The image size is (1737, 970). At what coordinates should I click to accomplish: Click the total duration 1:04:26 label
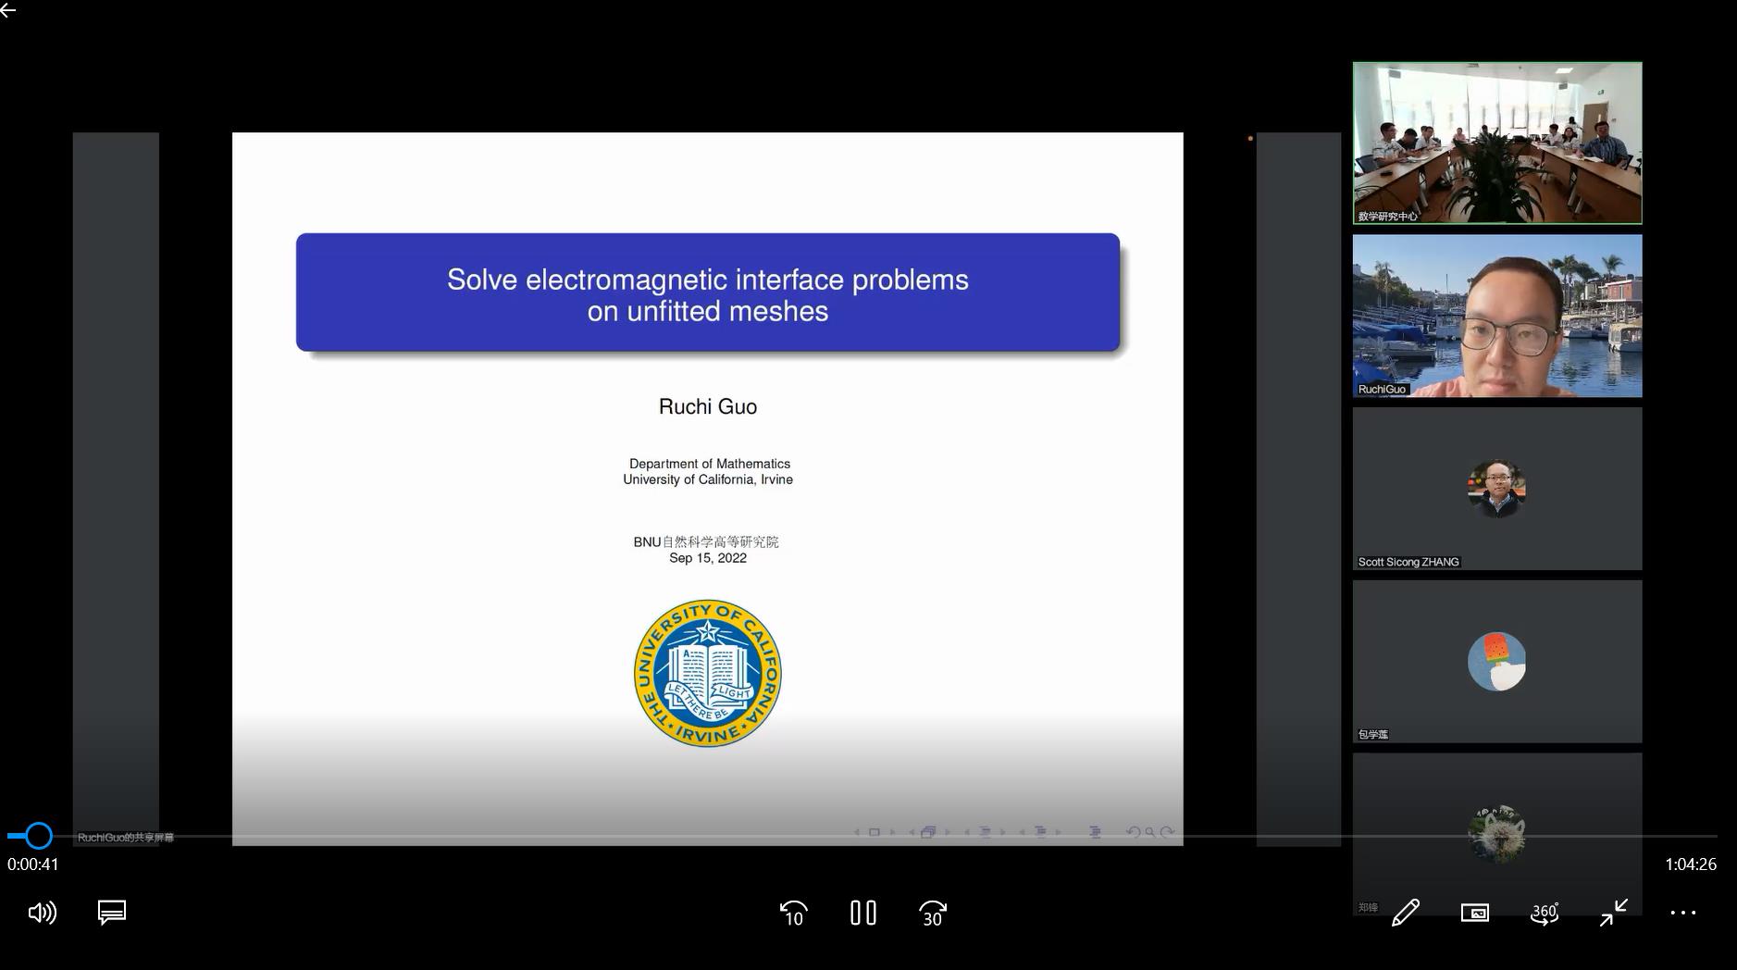point(1690,864)
